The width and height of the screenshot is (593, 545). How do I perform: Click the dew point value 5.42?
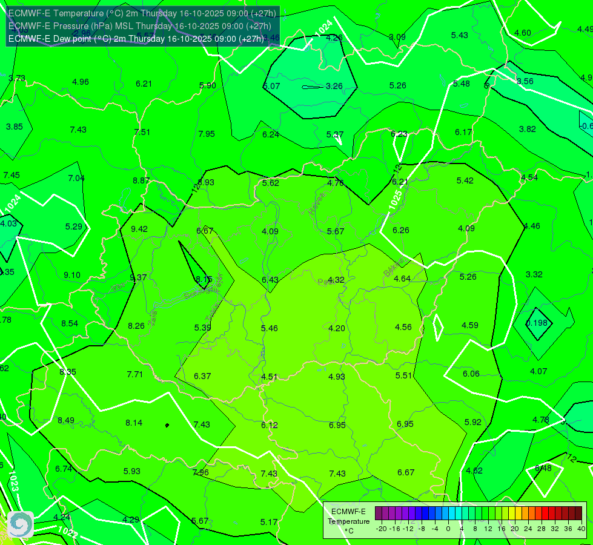click(x=465, y=180)
